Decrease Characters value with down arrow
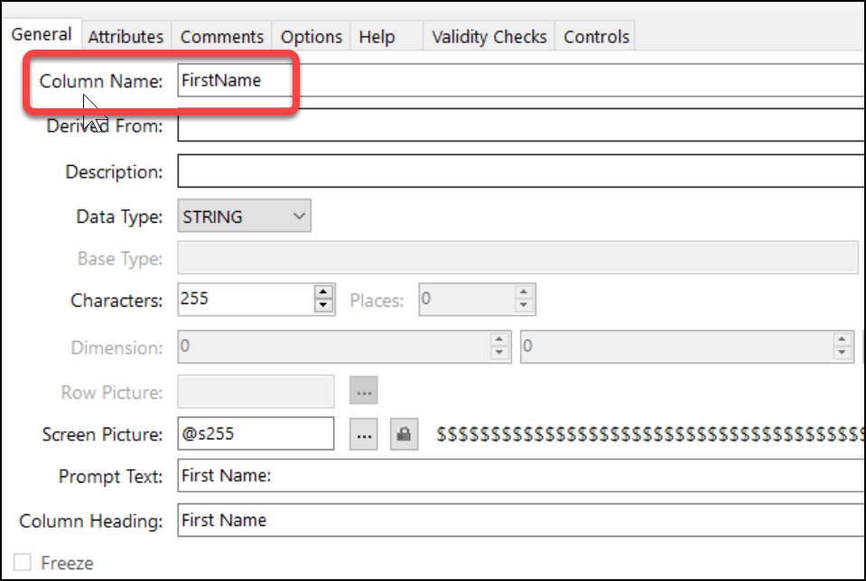The width and height of the screenshot is (866, 581). pyautogui.click(x=323, y=307)
